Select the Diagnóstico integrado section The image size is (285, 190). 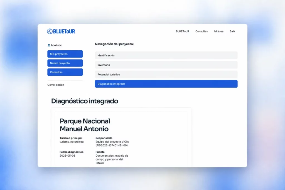click(x=166, y=84)
